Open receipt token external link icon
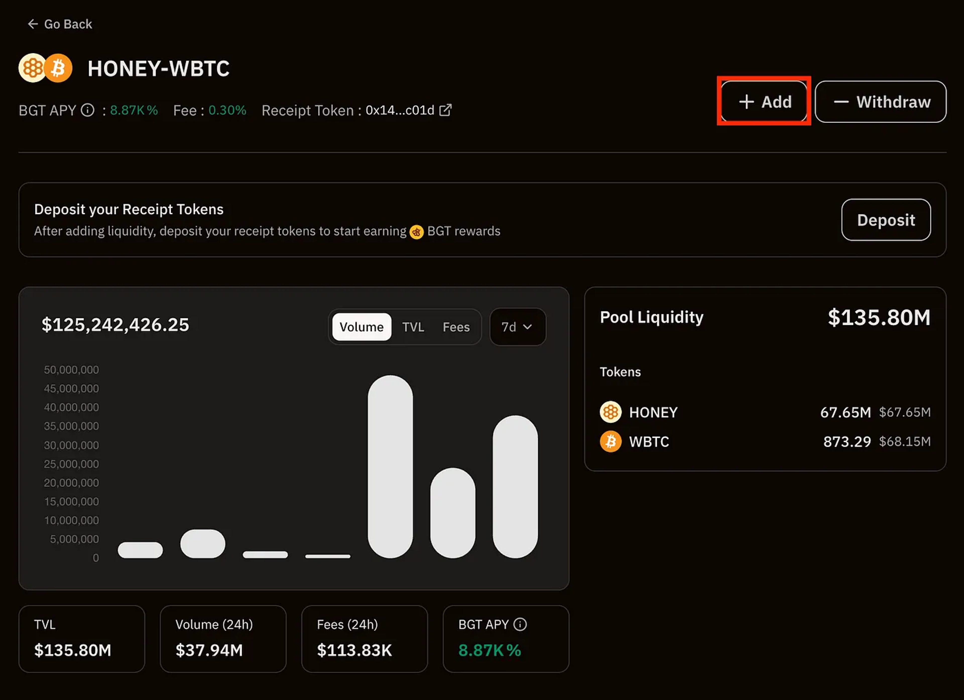 [445, 110]
